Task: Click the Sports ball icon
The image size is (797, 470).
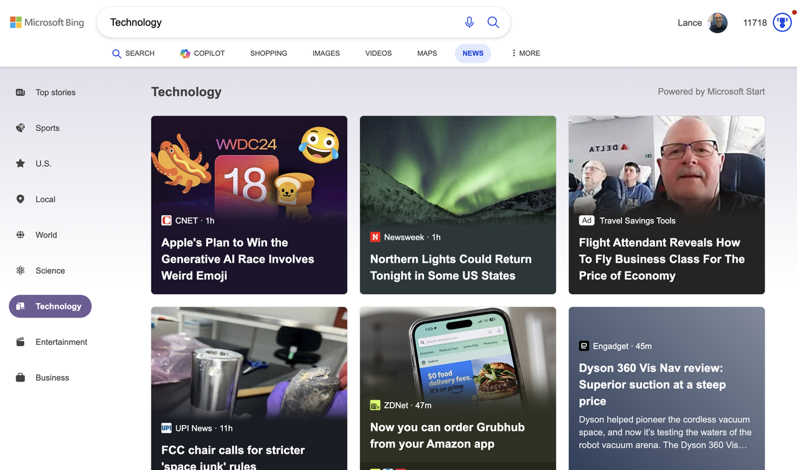Action: coord(21,128)
